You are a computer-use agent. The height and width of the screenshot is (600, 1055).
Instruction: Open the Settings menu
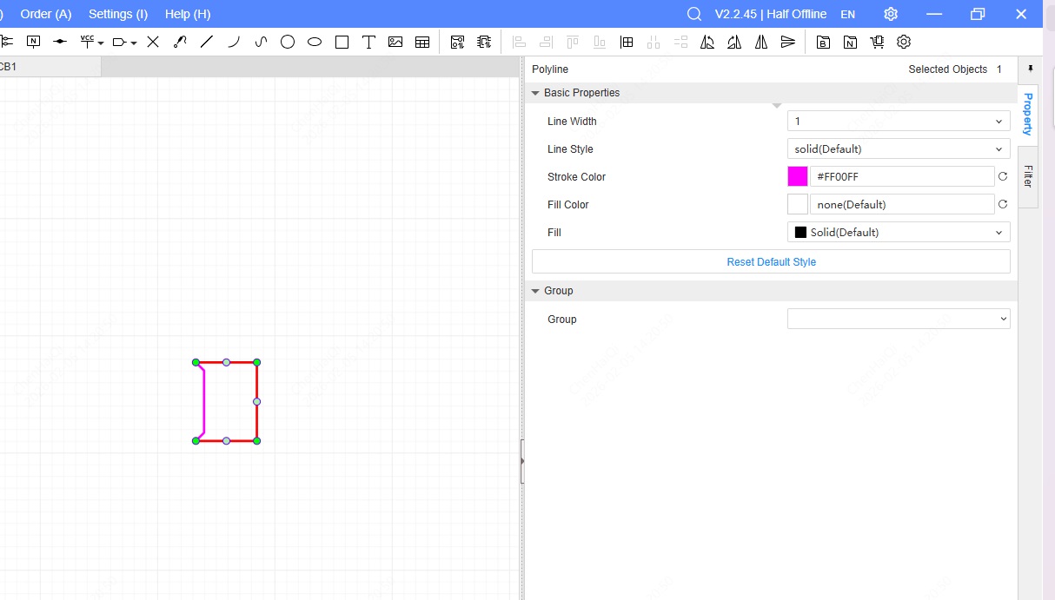coord(118,14)
